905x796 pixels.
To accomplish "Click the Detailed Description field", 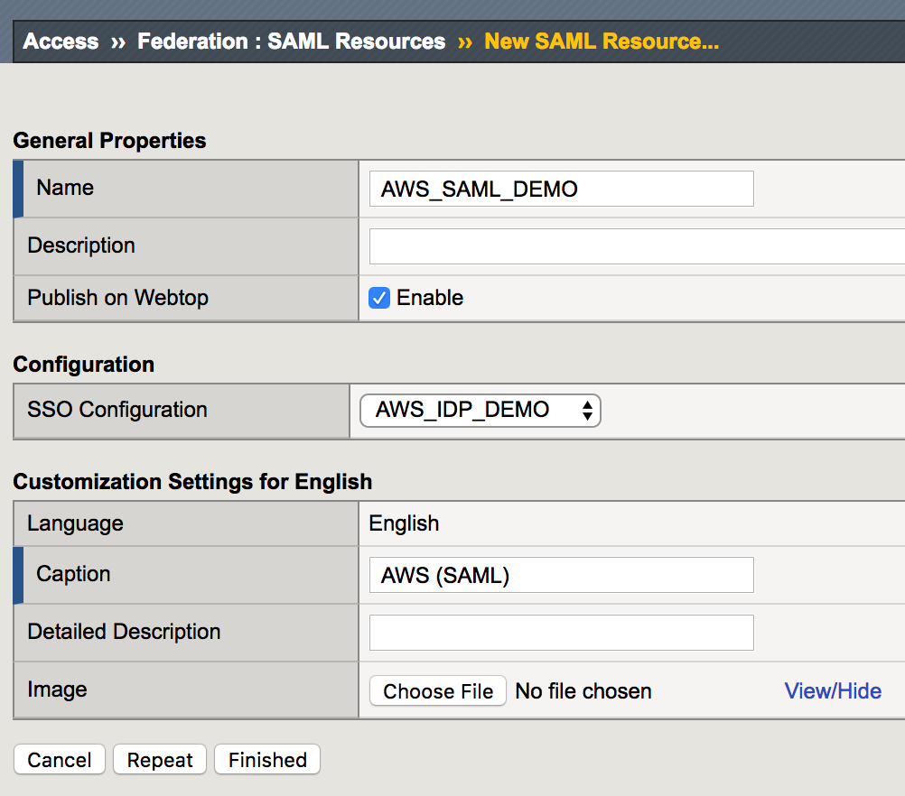I will pyautogui.click(x=562, y=633).
